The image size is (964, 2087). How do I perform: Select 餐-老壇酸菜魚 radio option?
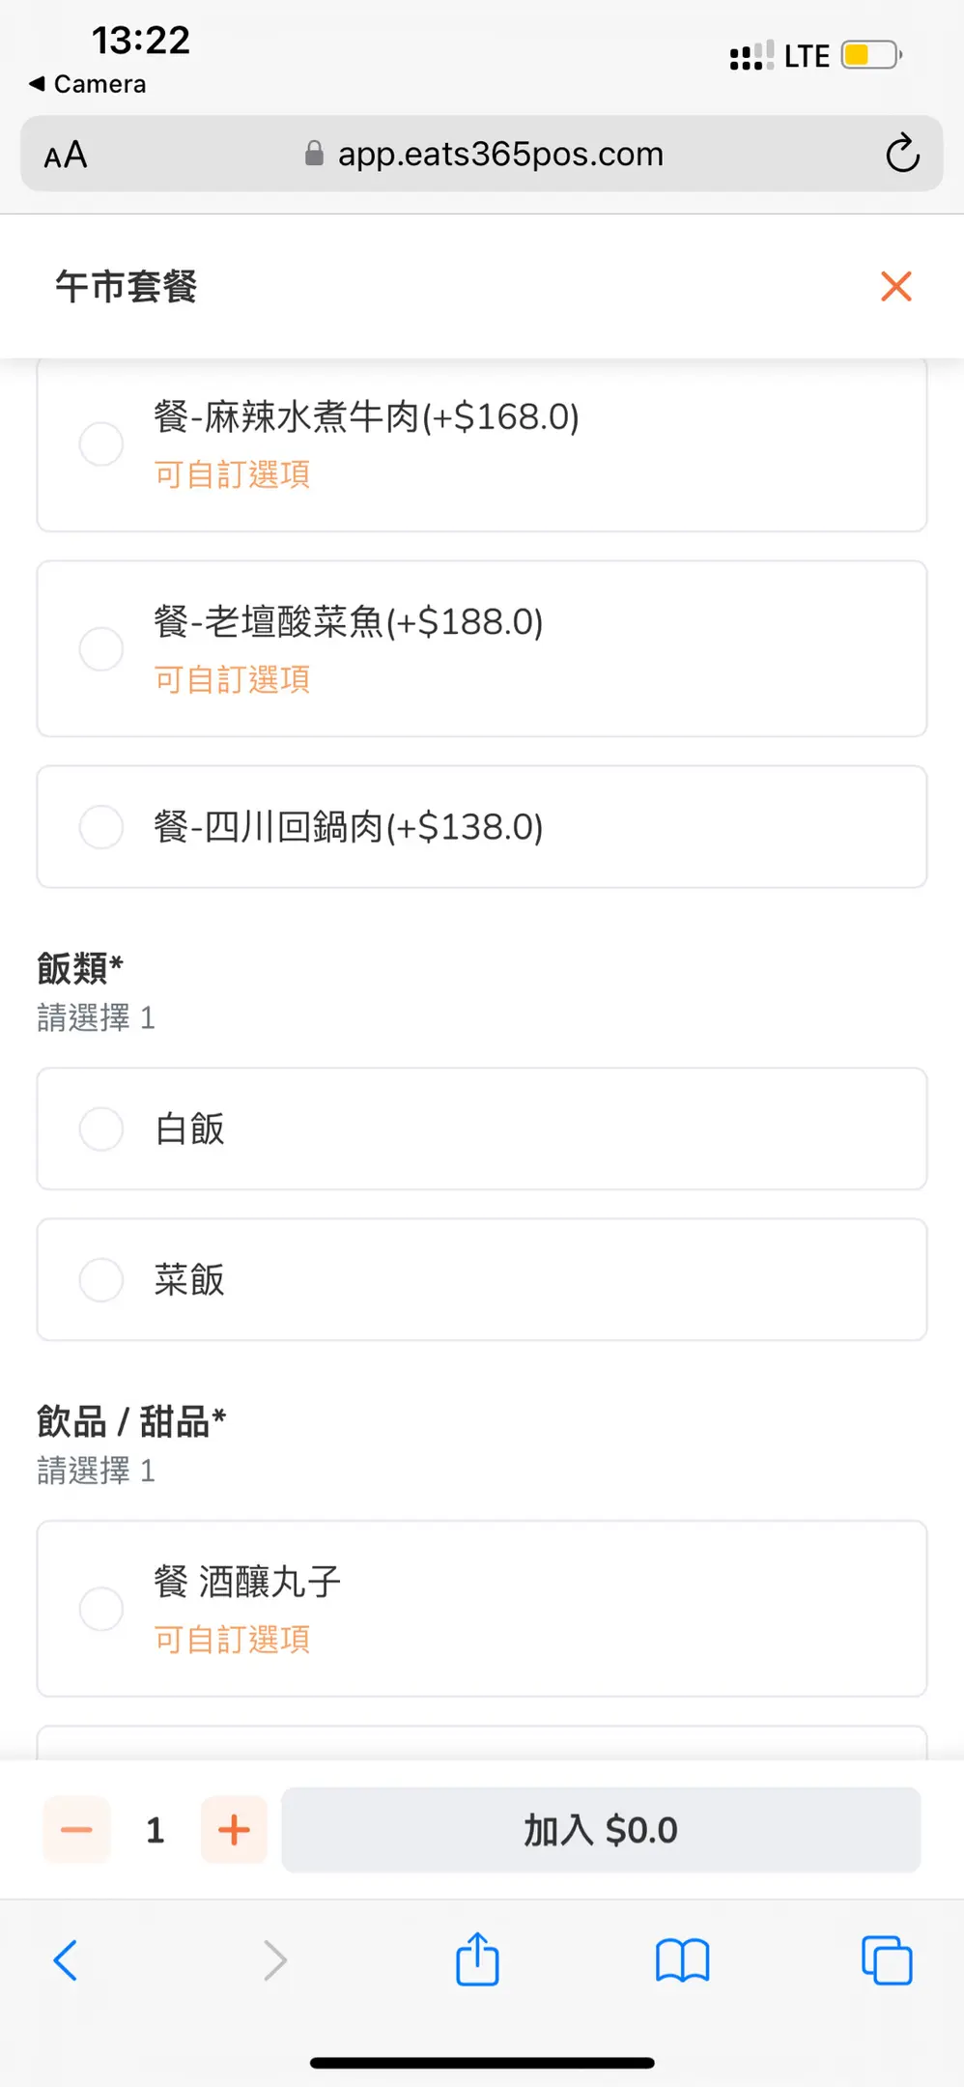tap(101, 648)
